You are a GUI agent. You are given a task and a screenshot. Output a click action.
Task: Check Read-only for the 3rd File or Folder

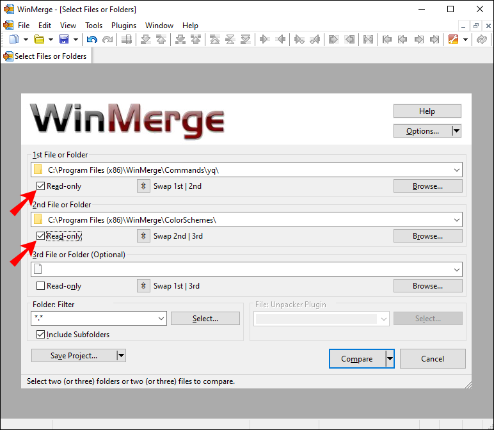click(41, 286)
